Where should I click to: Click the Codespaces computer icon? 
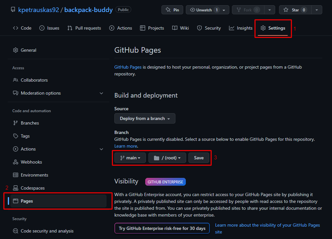(x=16, y=188)
